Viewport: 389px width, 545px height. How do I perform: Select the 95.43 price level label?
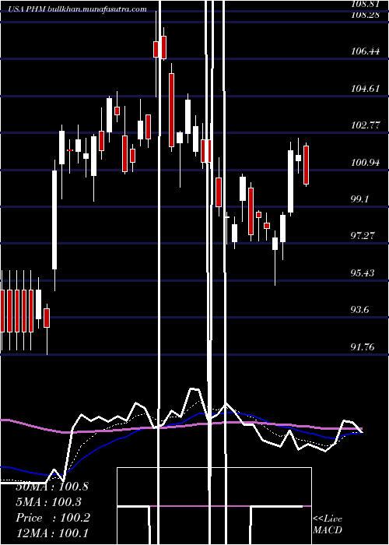coord(363,273)
